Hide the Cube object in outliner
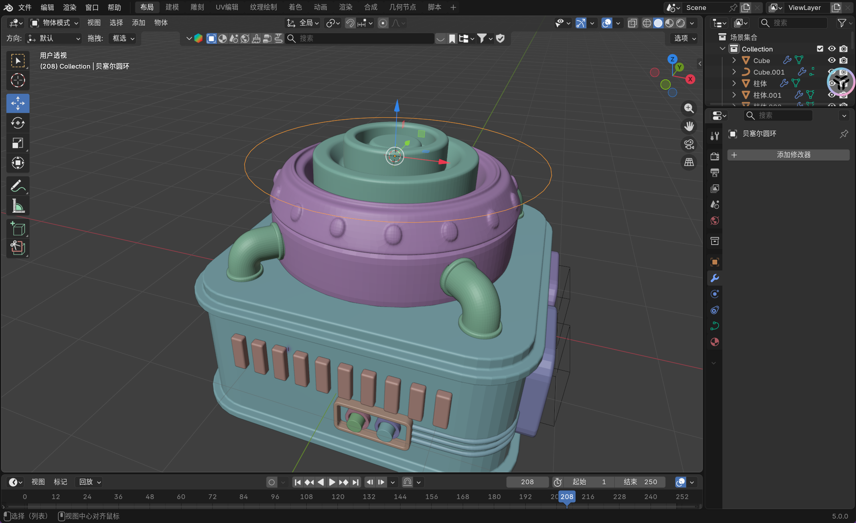856x523 pixels. pos(832,60)
